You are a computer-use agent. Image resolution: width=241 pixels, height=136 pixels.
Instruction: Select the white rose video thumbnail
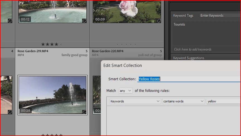(x=127, y=12)
